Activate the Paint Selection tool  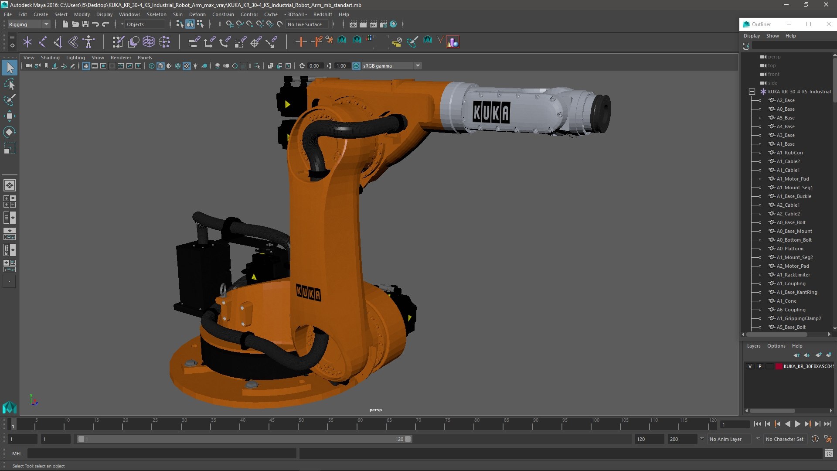(x=10, y=100)
